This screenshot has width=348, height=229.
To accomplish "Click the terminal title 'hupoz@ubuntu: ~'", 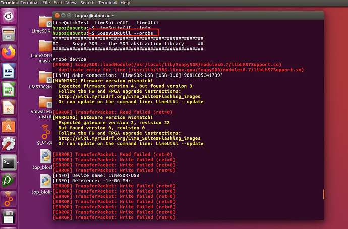I will [x=95, y=16].
